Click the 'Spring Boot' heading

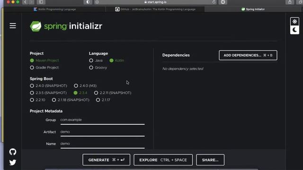(41, 79)
